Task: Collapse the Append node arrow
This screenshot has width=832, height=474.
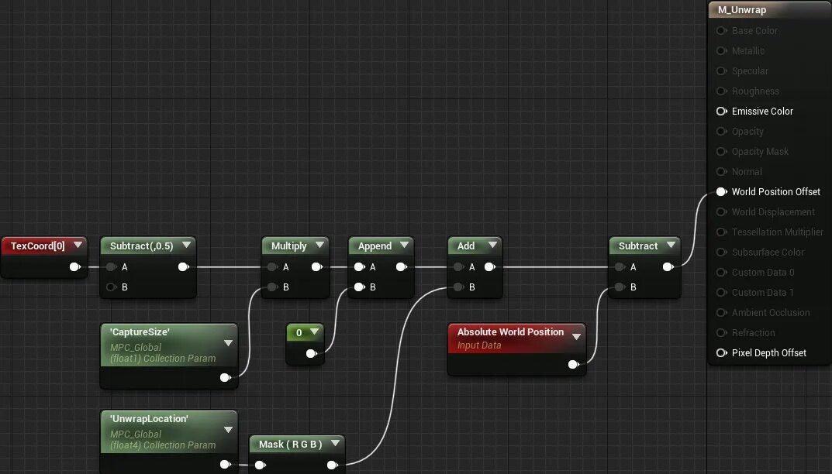Action: (404, 245)
